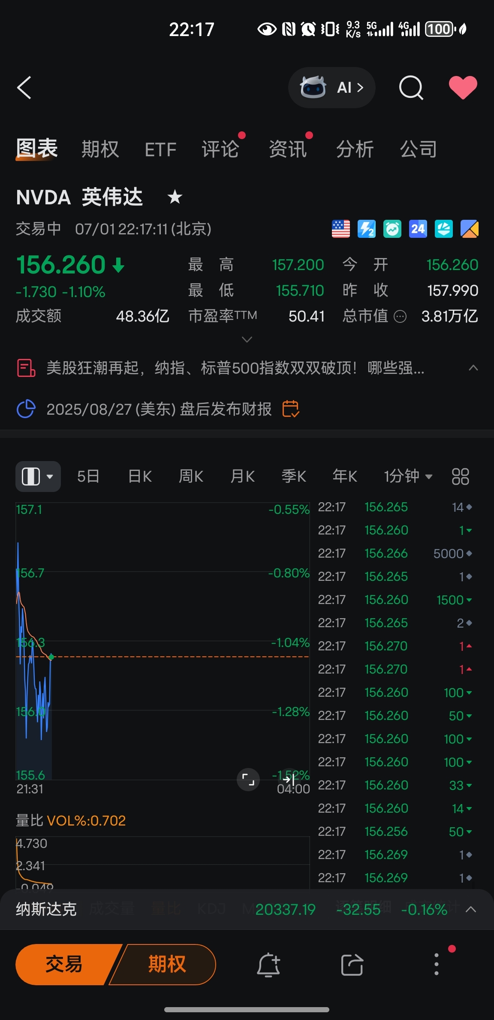This screenshot has height=1020, width=494.
Task: Open the 1分钟 interval dropdown
Action: (408, 477)
